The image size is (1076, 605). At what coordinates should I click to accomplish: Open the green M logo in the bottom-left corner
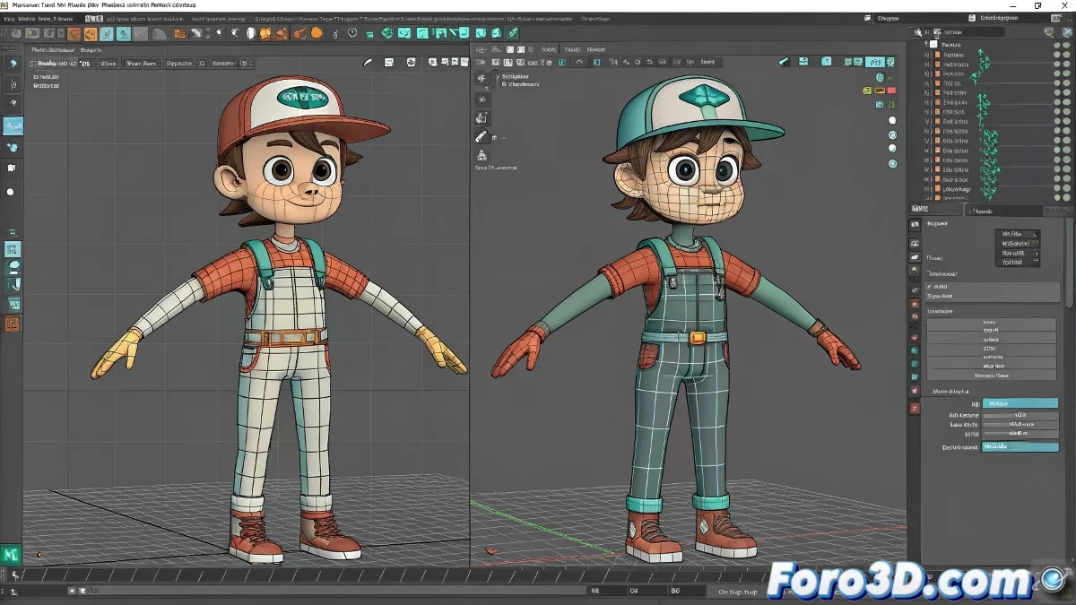click(x=11, y=556)
